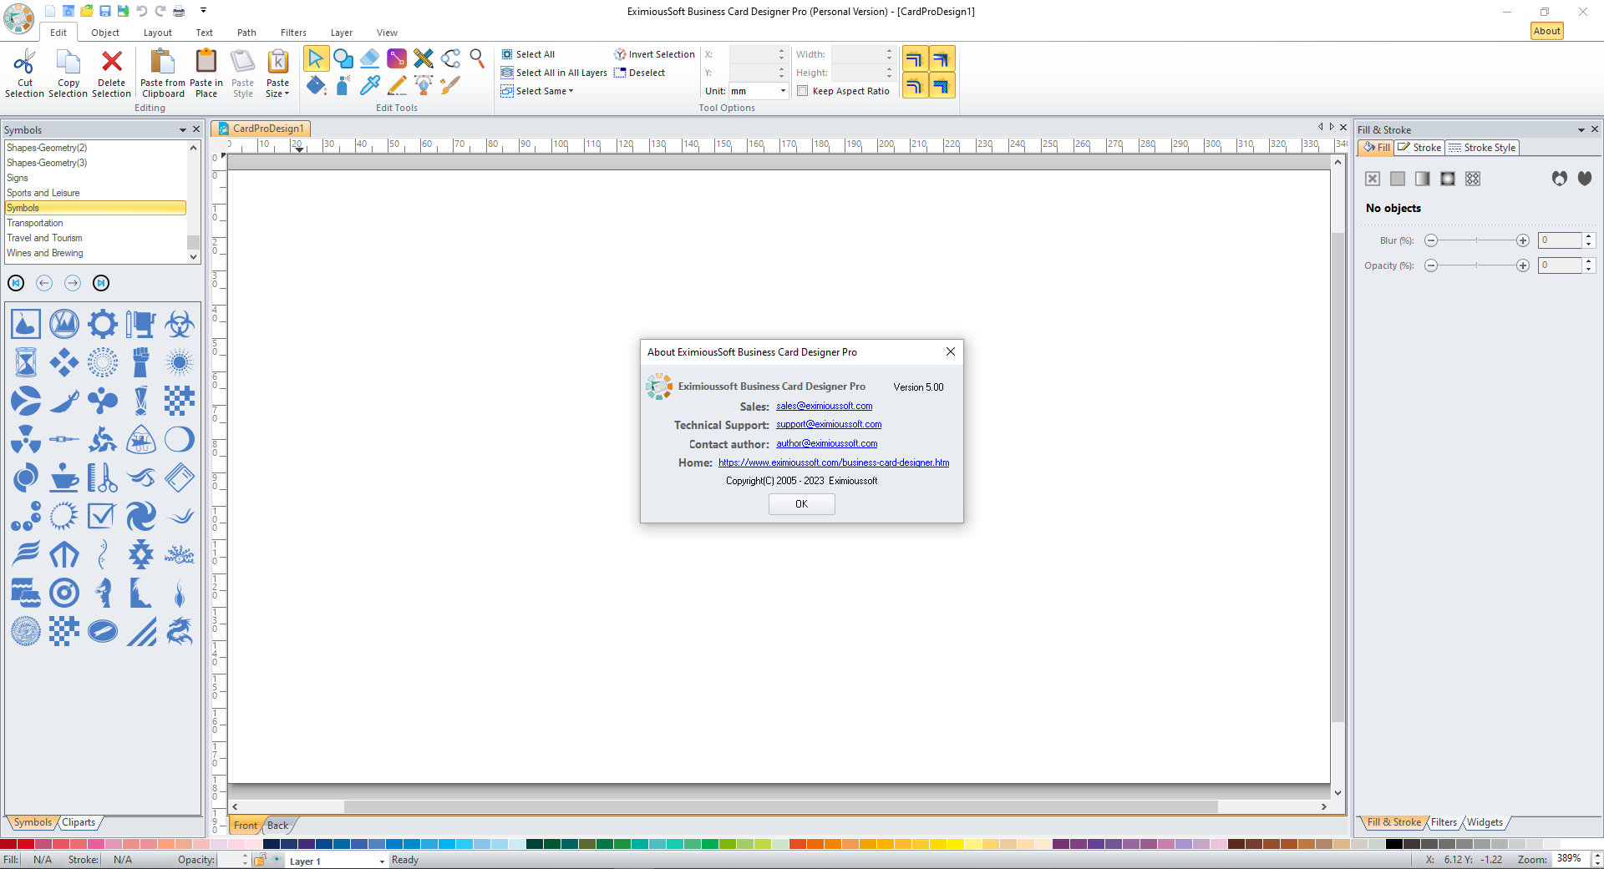Select the node editing tool
The image size is (1604, 869).
[451, 58]
